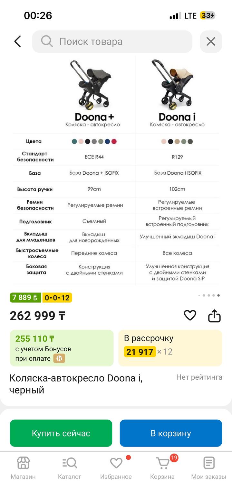Tap the 0·0·12 installment badge
The width and height of the screenshot is (232, 503).
tap(57, 298)
